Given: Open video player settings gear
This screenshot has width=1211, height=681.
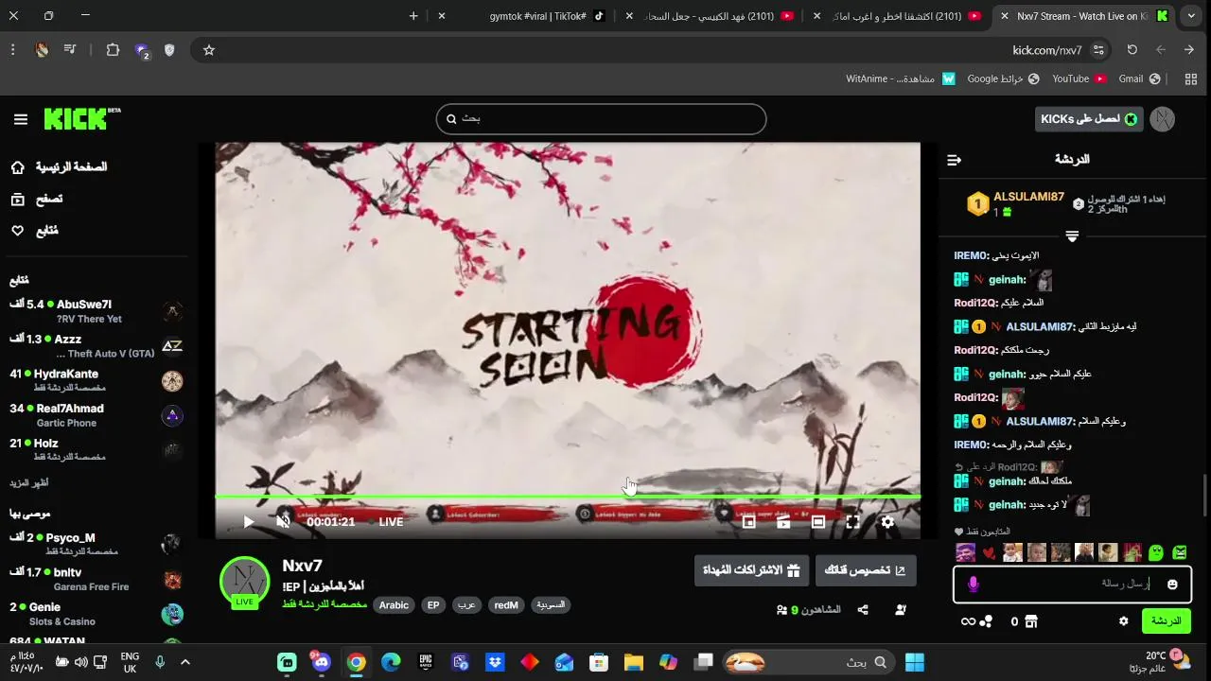Looking at the screenshot, I should click(887, 522).
